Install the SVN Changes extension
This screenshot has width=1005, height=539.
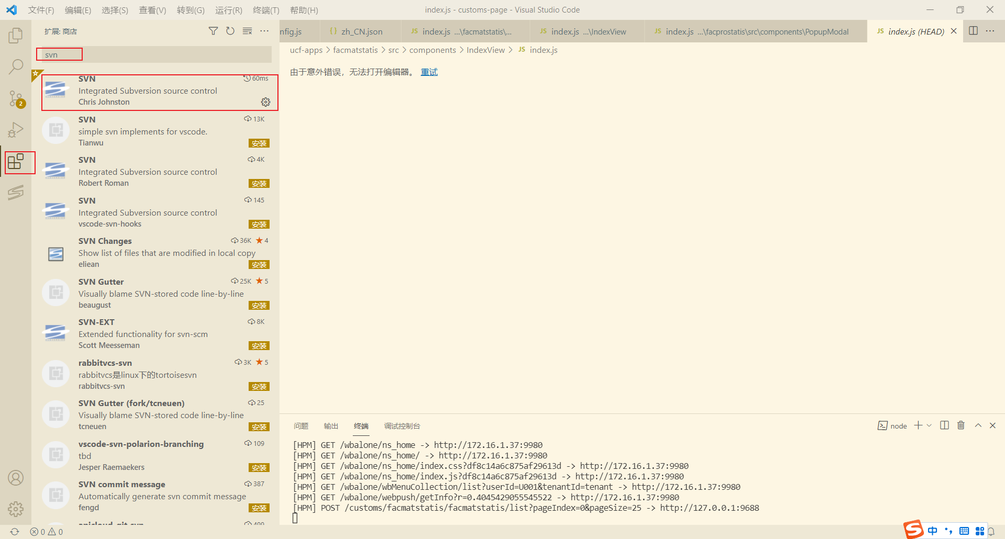point(259,265)
